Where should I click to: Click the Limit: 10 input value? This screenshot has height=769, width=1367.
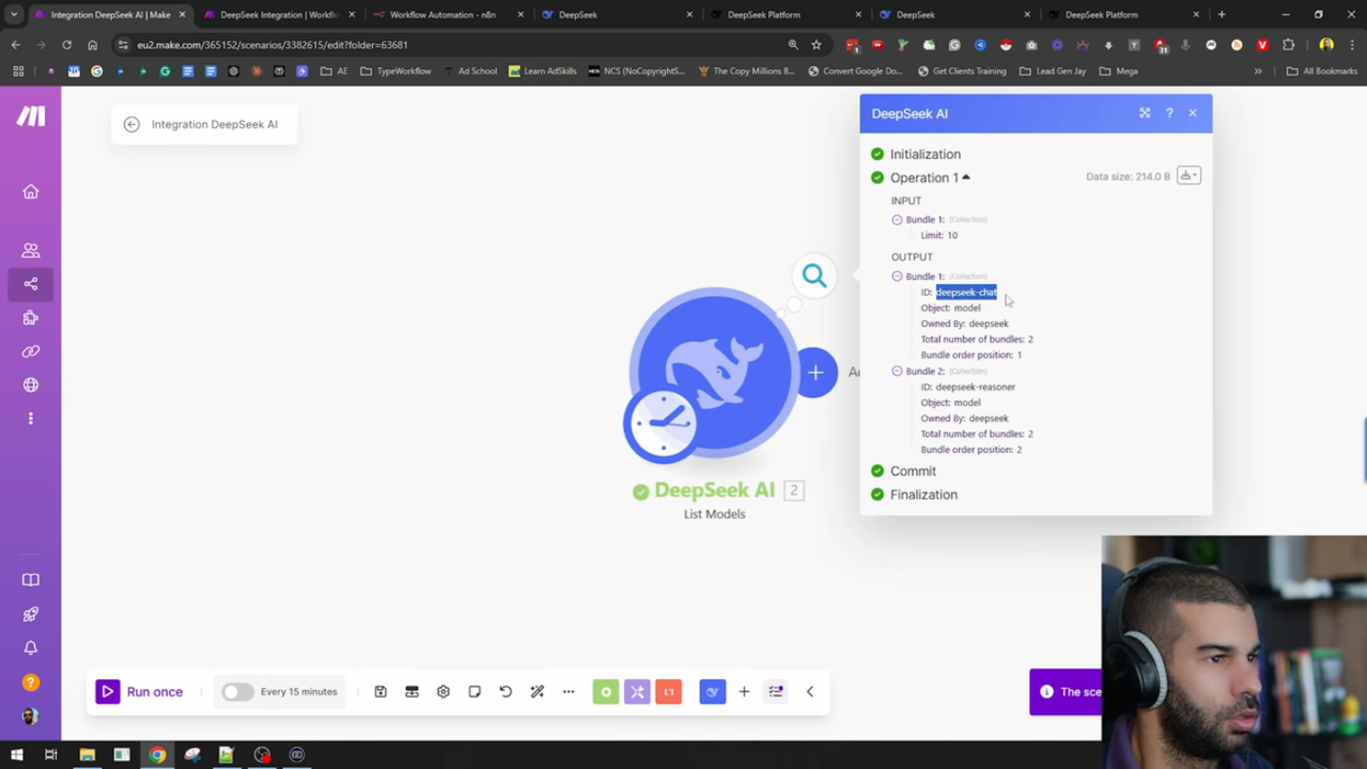pos(938,235)
